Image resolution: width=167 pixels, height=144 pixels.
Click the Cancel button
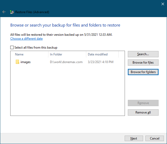155,138
